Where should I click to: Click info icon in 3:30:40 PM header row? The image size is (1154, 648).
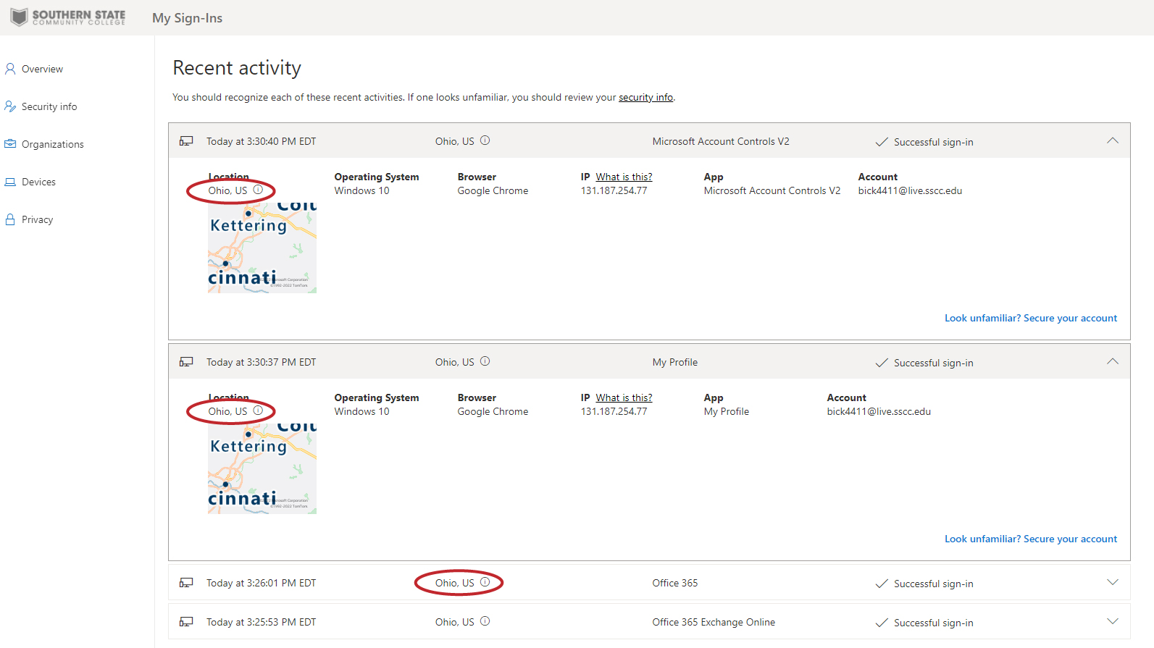pos(485,140)
